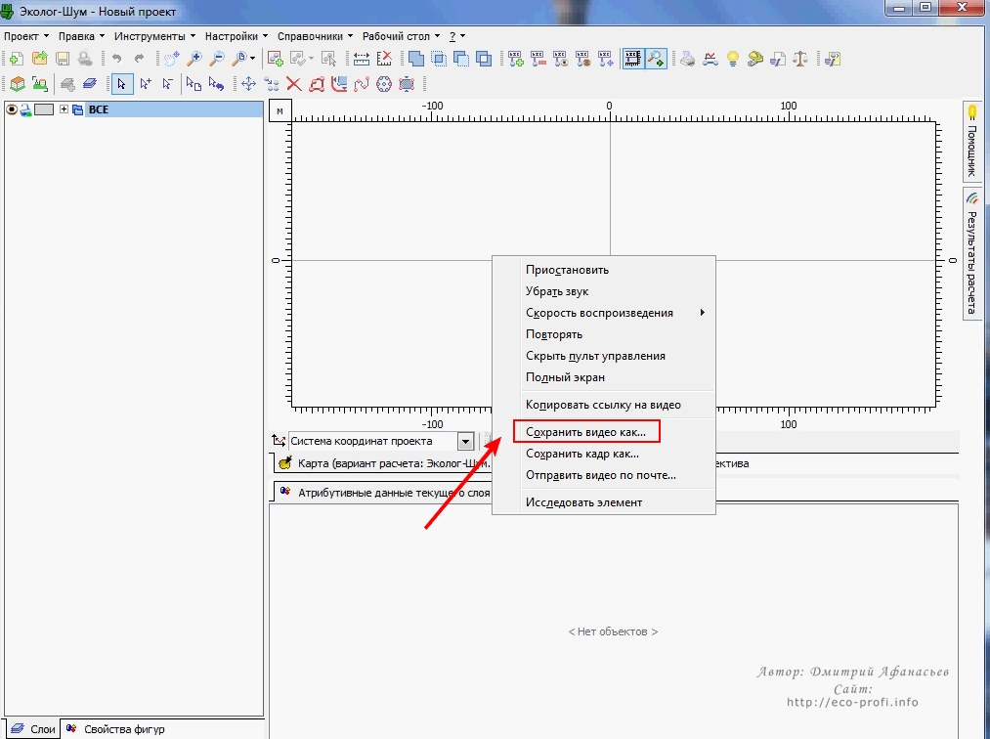Open the ? help menu

(457, 36)
